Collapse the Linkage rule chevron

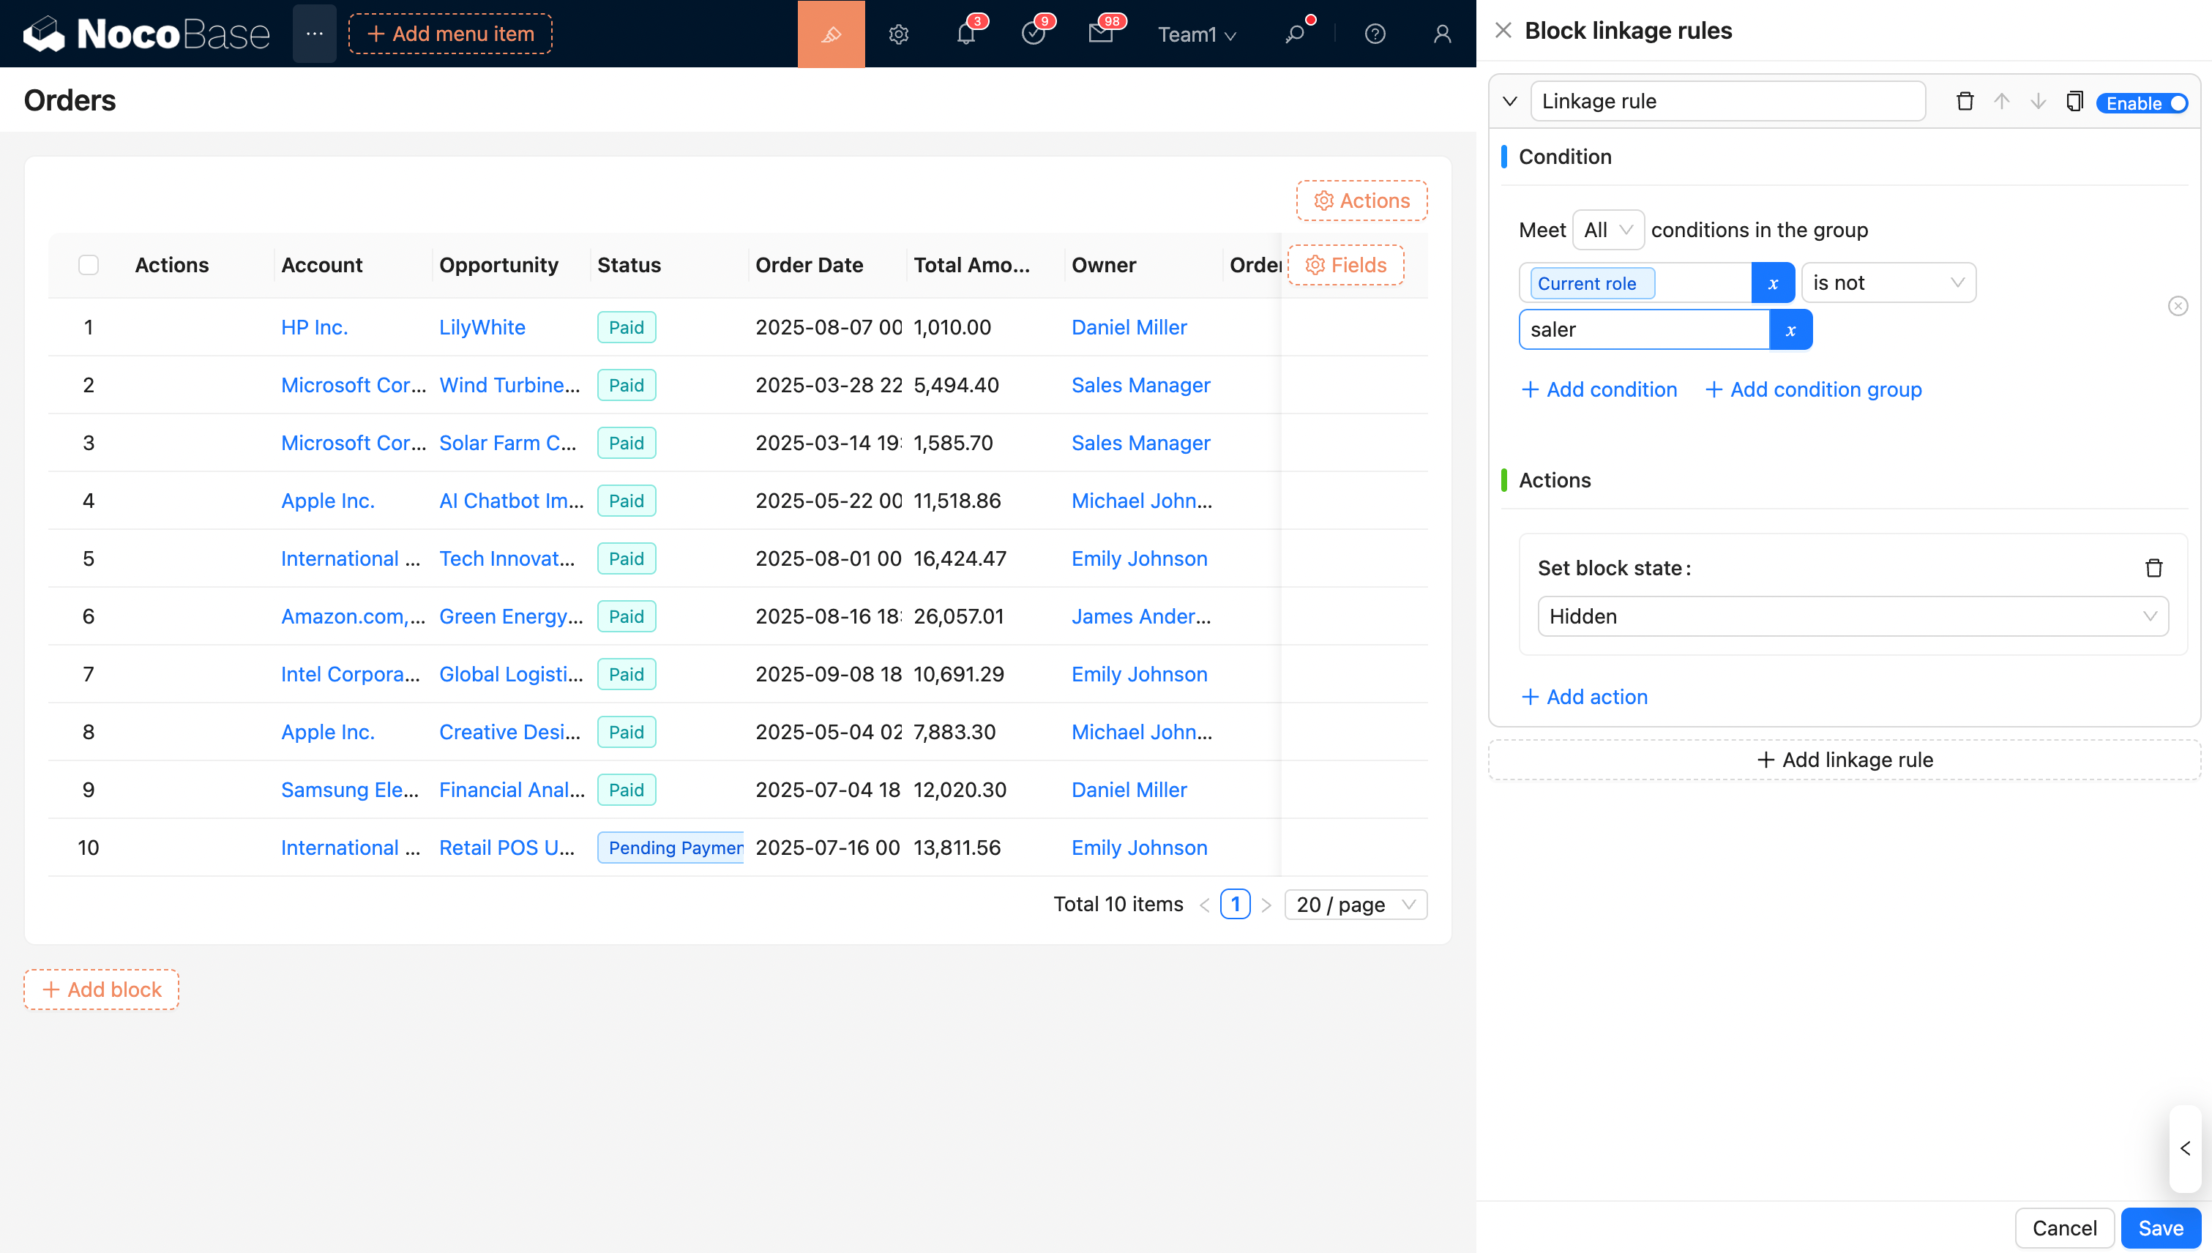pos(1509,102)
